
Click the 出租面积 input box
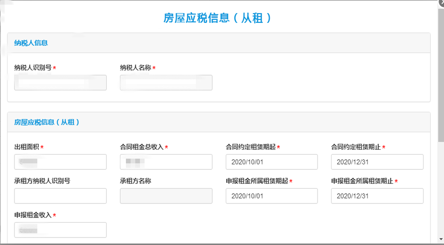(x=60, y=162)
